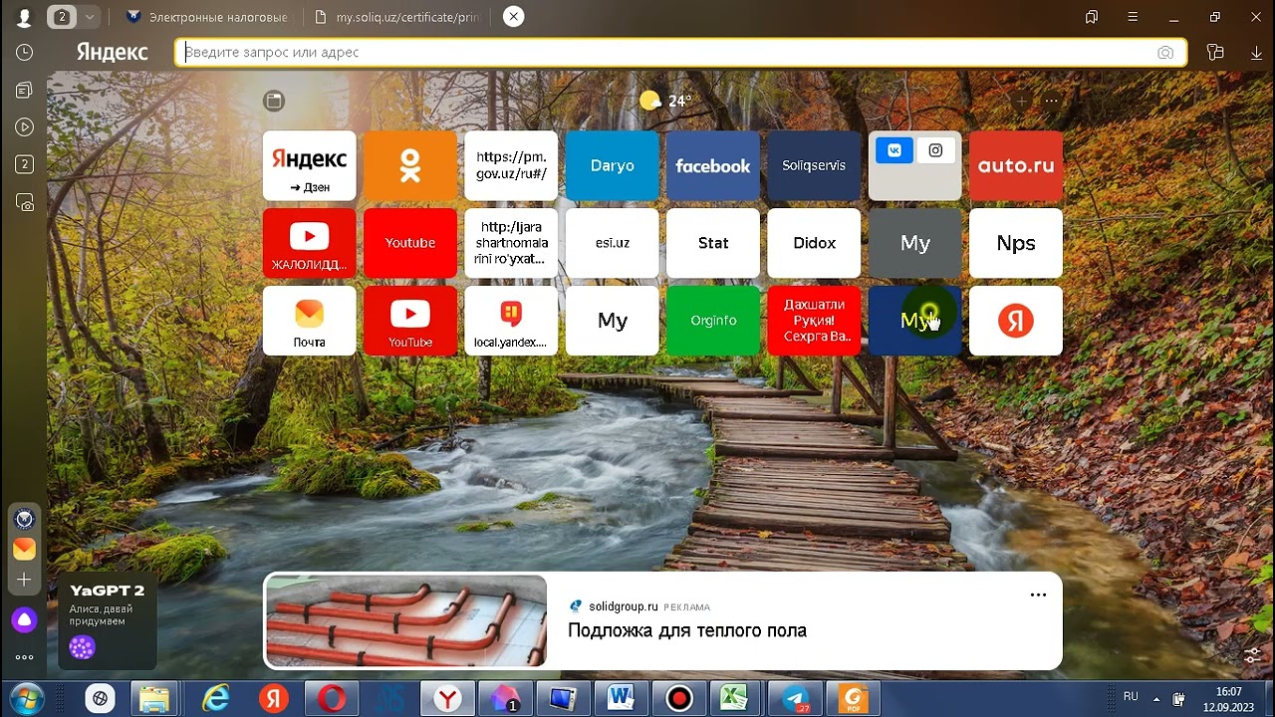Open the weather widget showing 24°
The height and width of the screenshot is (717, 1275).
click(x=665, y=101)
